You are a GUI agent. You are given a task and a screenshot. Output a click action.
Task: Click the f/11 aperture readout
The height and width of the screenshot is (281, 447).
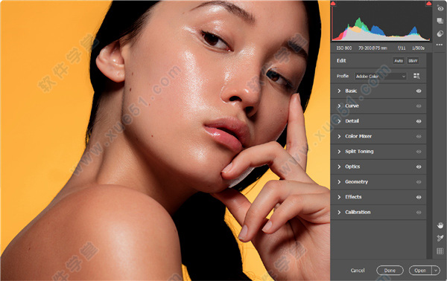[x=402, y=48]
